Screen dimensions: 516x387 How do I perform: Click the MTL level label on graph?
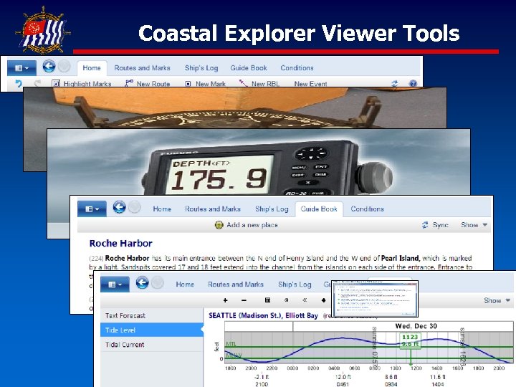[231, 344]
